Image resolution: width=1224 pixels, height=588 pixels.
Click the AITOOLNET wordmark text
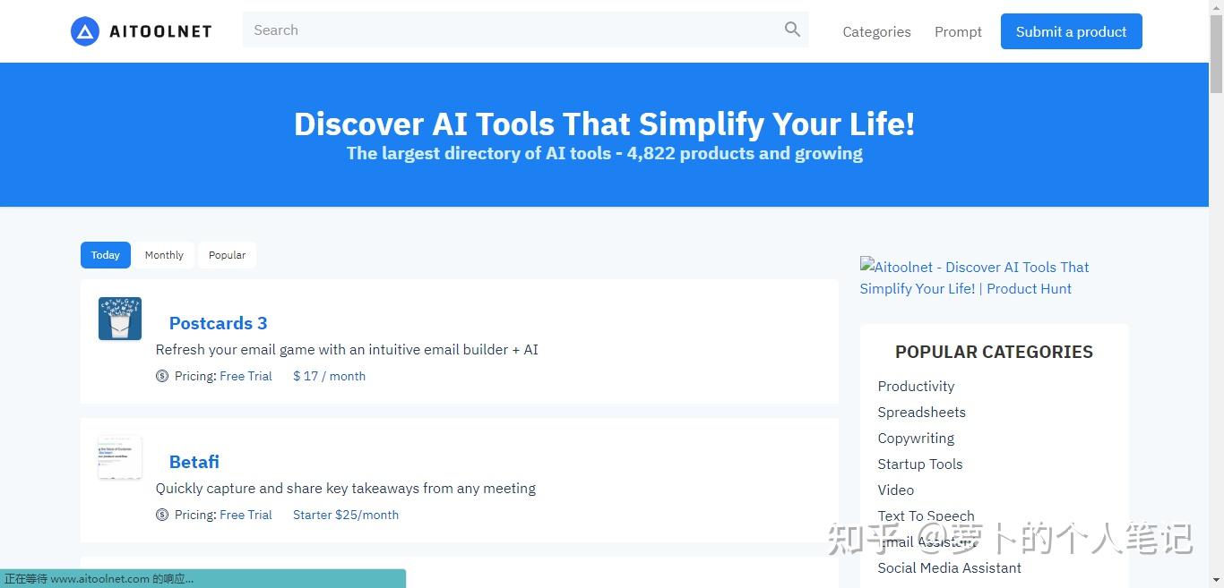coord(160,31)
